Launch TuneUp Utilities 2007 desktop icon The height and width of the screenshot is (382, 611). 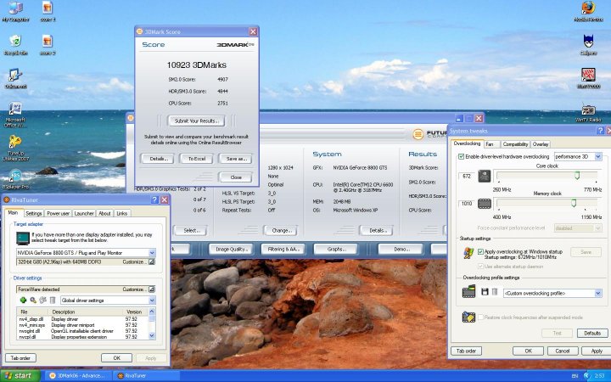pos(15,148)
